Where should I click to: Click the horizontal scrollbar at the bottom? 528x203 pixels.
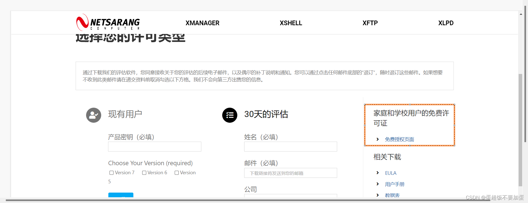coord(248,200)
